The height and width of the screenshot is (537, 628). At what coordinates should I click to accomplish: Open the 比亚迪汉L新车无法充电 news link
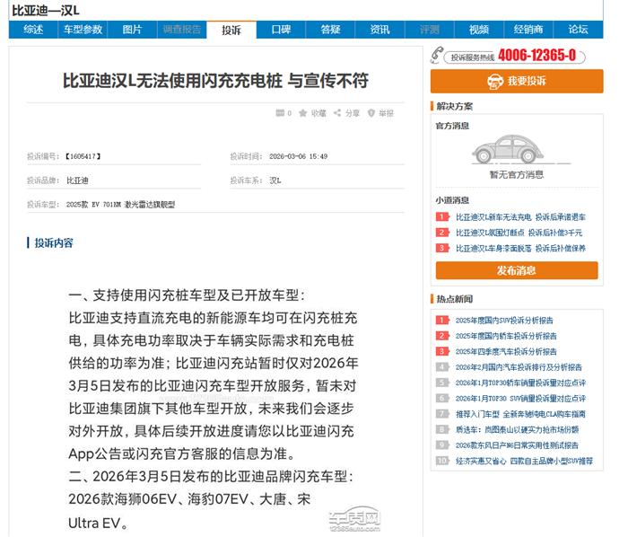520,217
